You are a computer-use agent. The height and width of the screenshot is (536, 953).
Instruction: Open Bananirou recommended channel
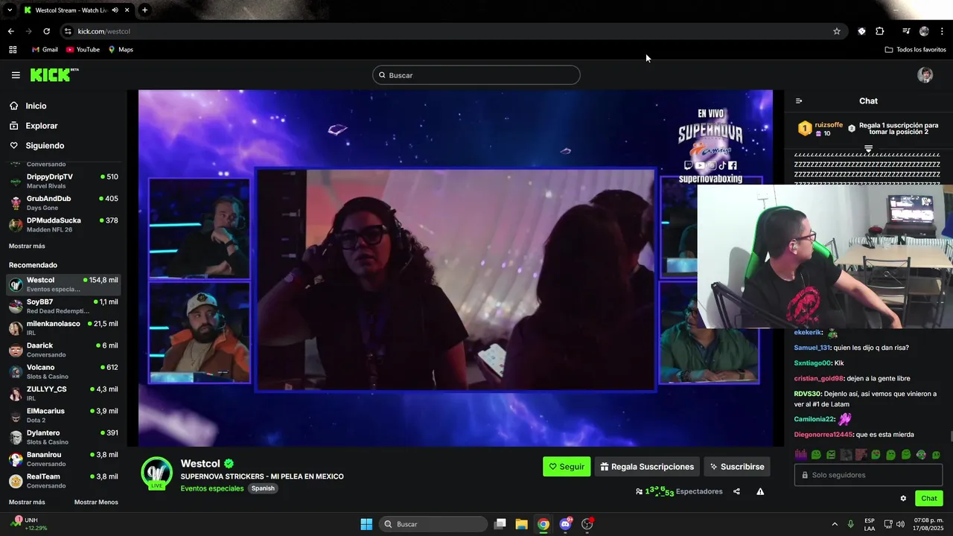(63, 459)
